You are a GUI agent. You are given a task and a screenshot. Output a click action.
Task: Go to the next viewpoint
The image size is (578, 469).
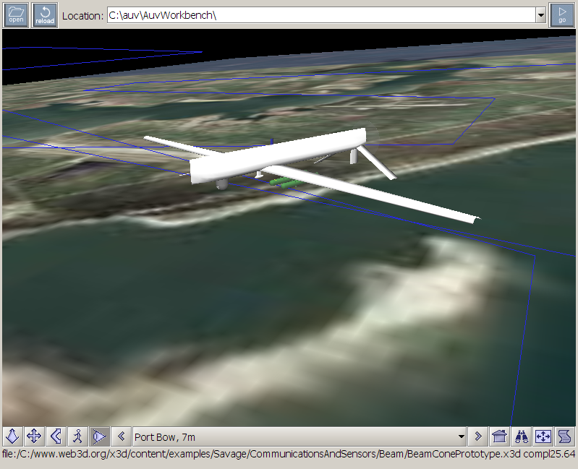click(477, 436)
